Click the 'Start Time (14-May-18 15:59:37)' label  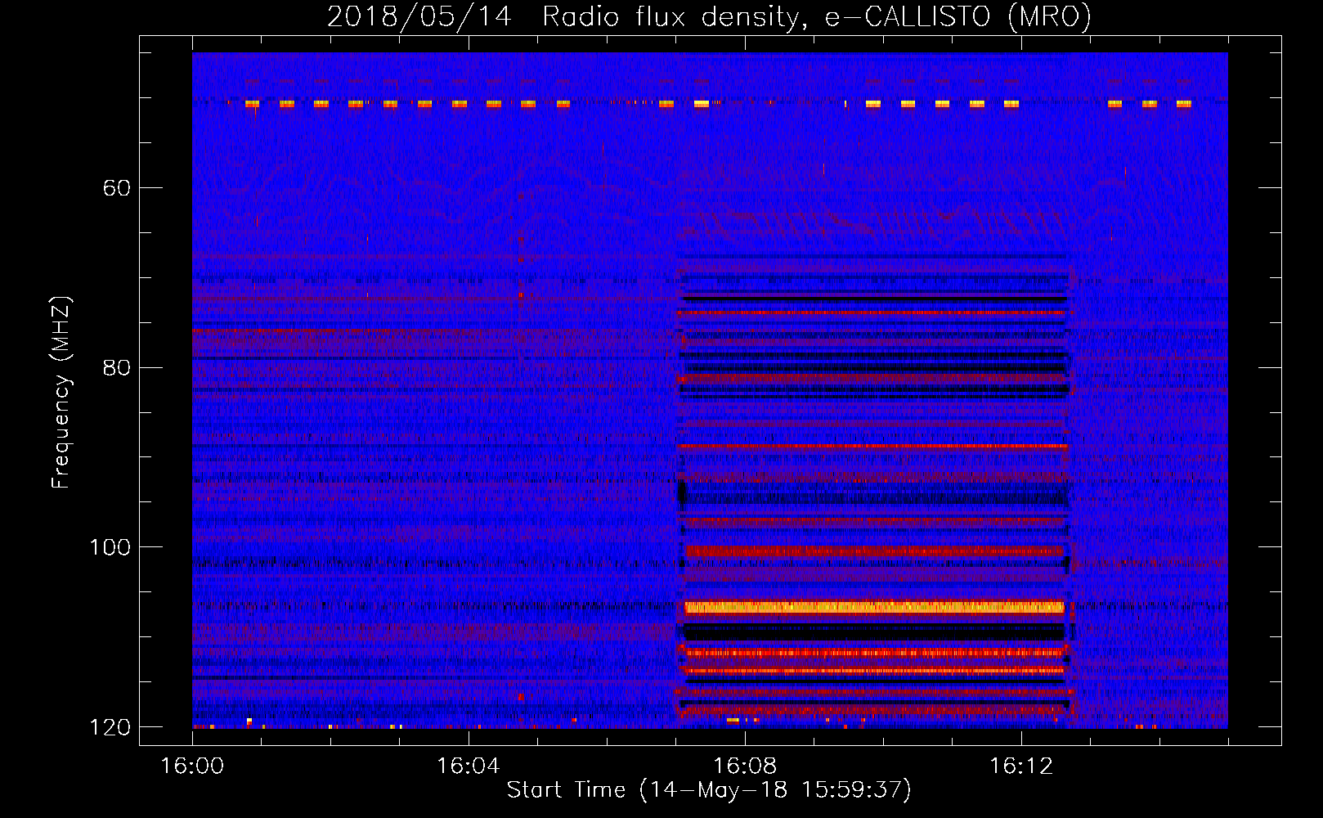coord(709,790)
